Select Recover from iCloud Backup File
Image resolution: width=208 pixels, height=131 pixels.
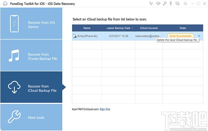click(31, 87)
